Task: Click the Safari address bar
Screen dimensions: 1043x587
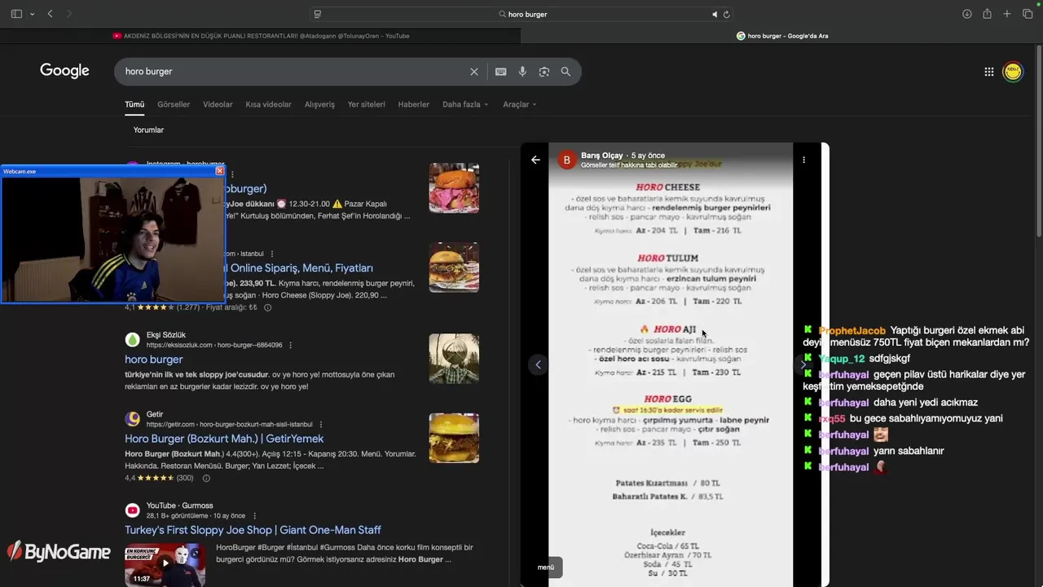Action: [x=521, y=14]
